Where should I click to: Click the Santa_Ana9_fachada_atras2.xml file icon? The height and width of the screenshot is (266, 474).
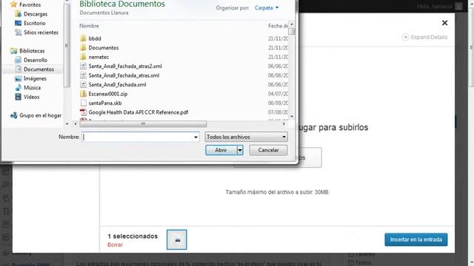[x=83, y=66]
